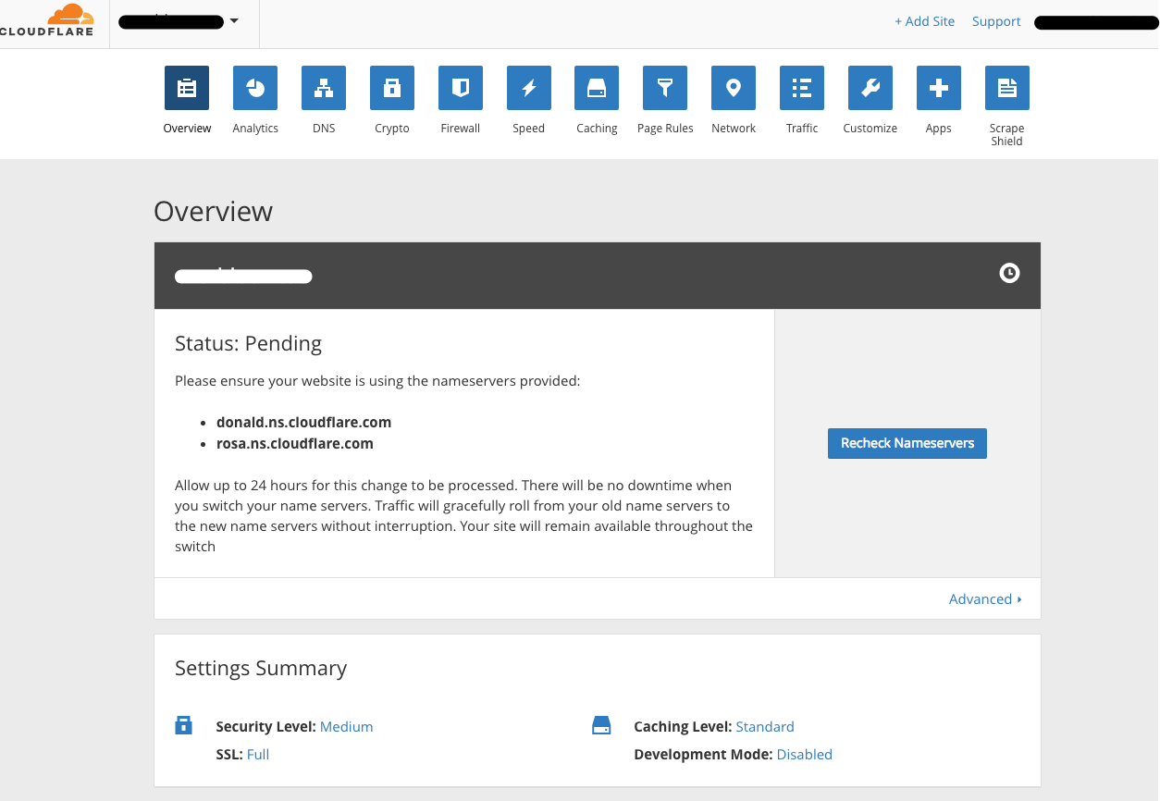Click the + Add Site link
Viewport: 1160px width, 801px height.
point(924,21)
